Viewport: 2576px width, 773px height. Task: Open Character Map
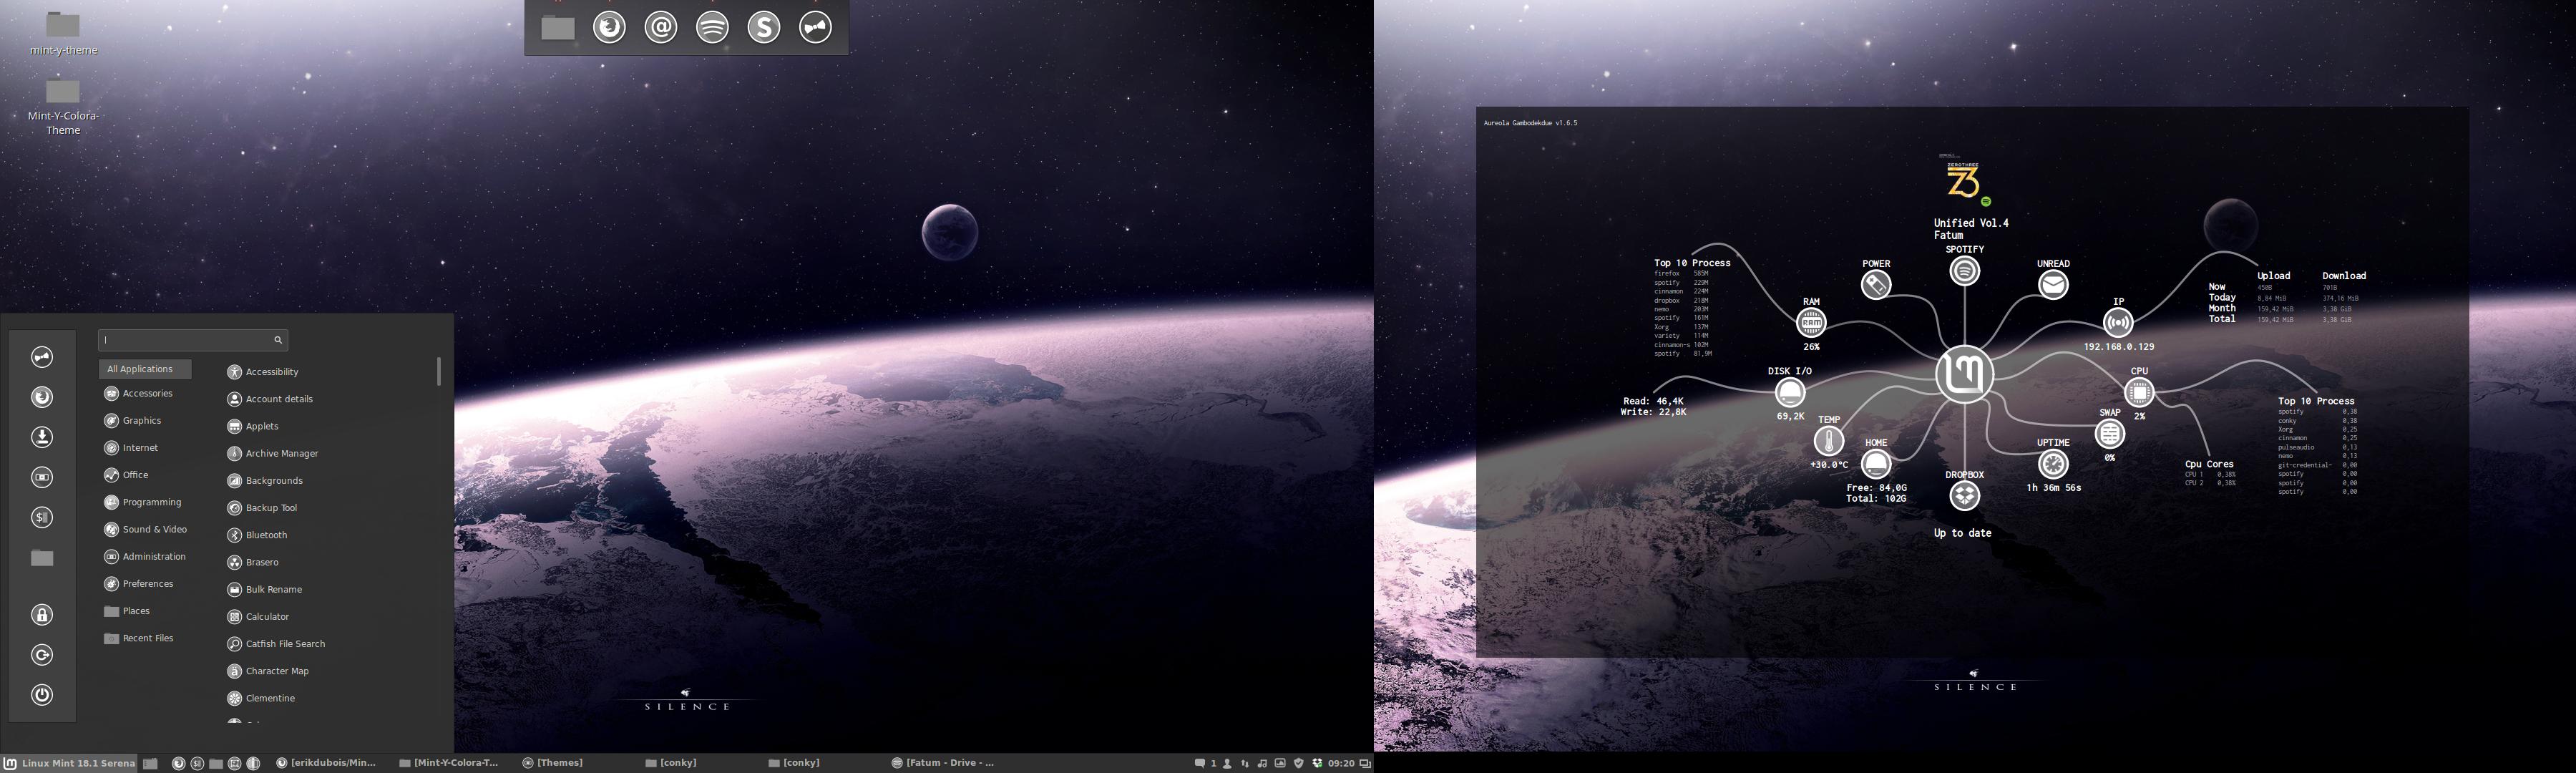268,671
